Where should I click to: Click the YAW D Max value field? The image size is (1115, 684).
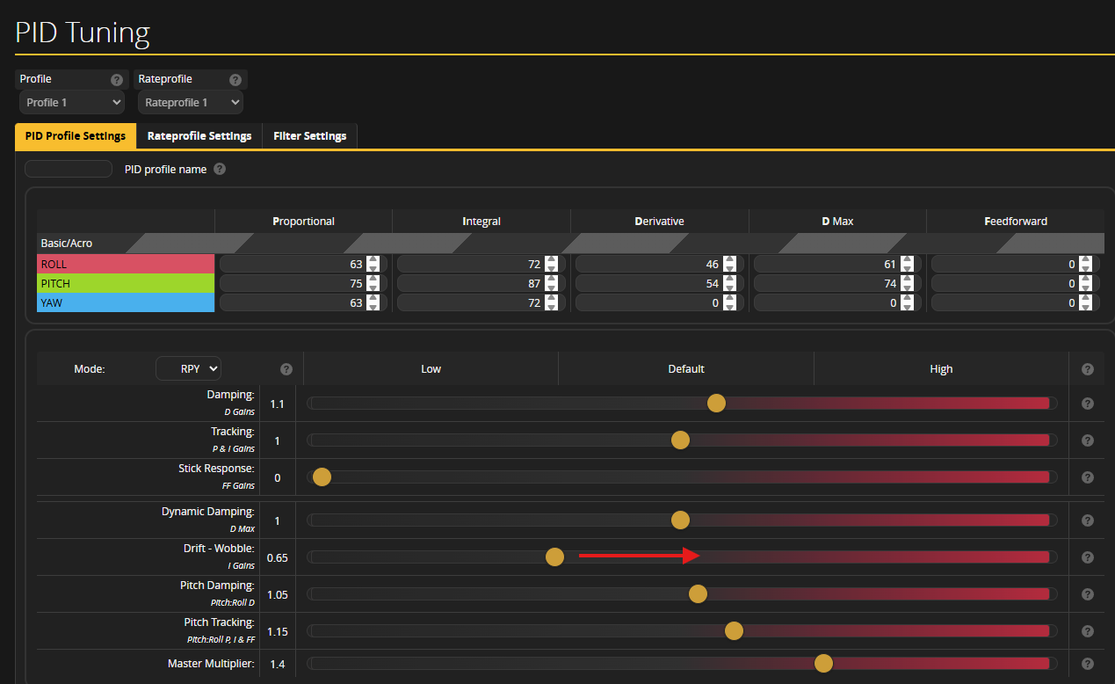tap(837, 302)
